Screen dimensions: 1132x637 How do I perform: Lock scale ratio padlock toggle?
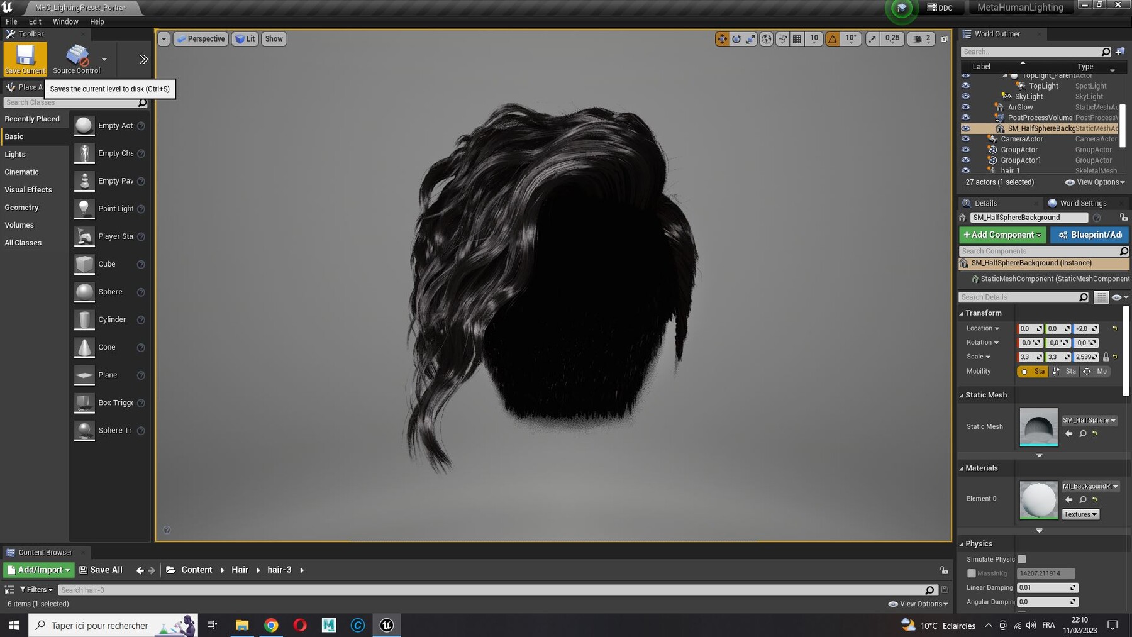1106,357
